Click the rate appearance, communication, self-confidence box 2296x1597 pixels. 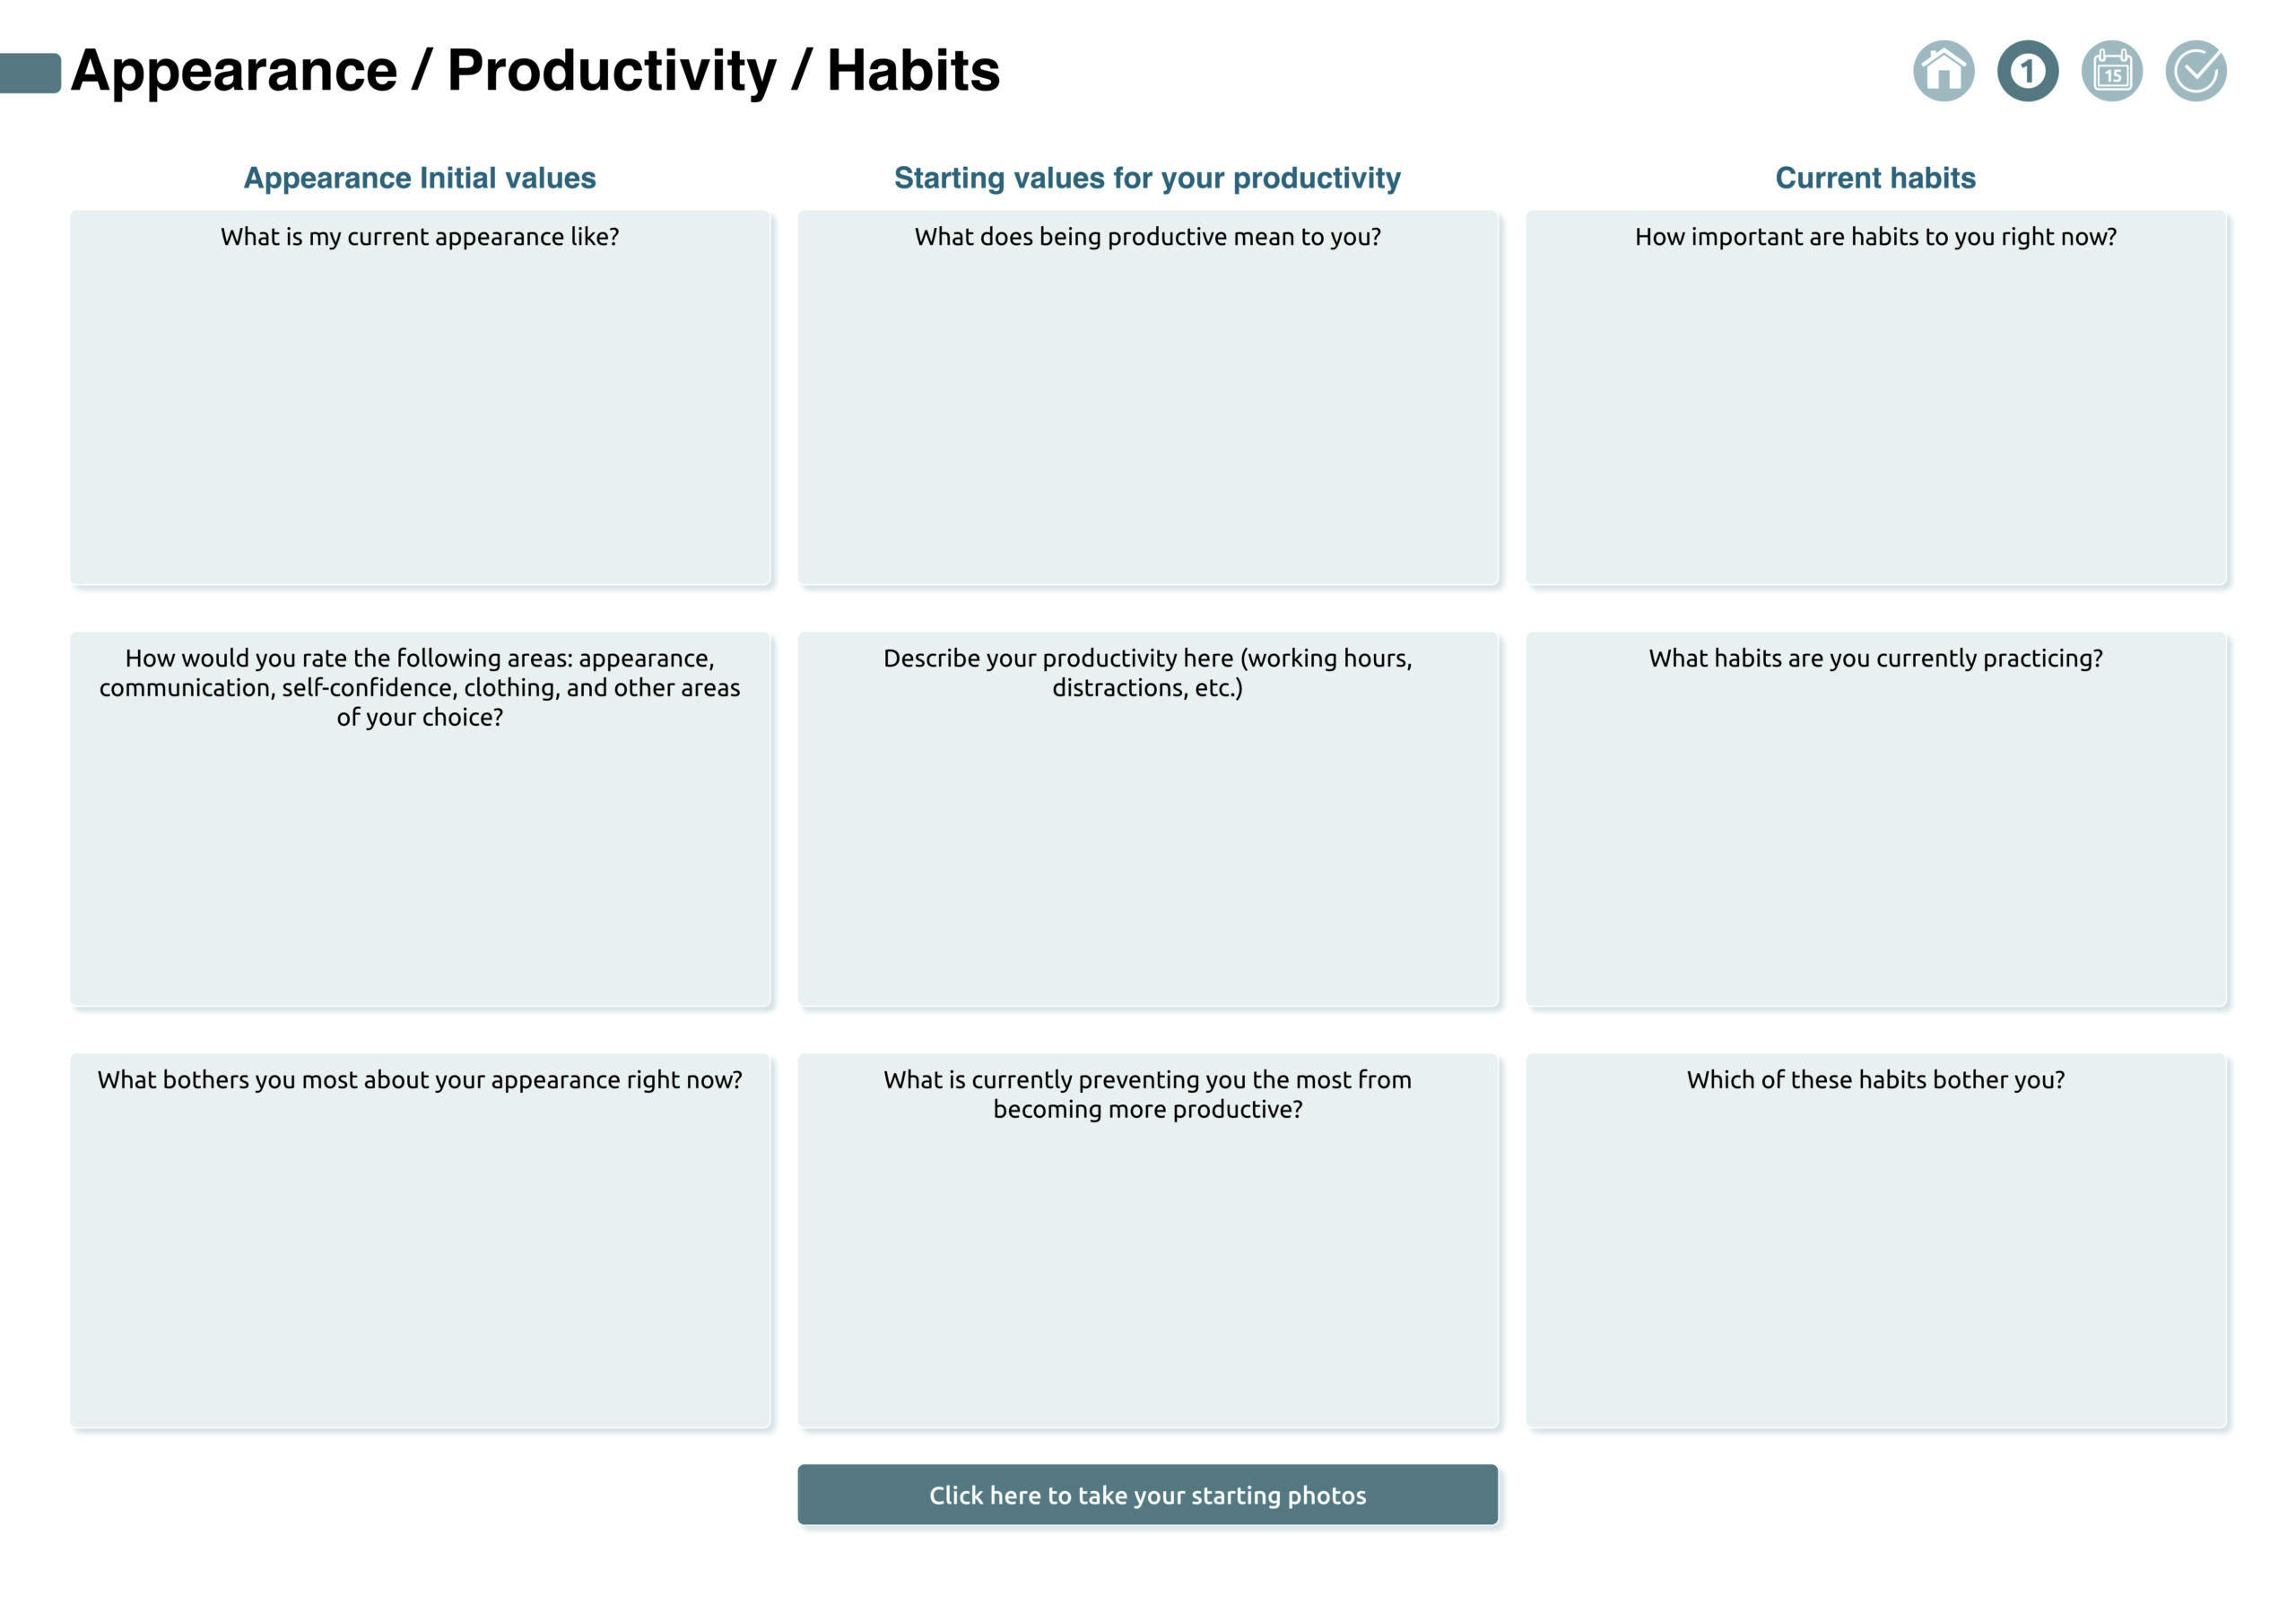420,860
